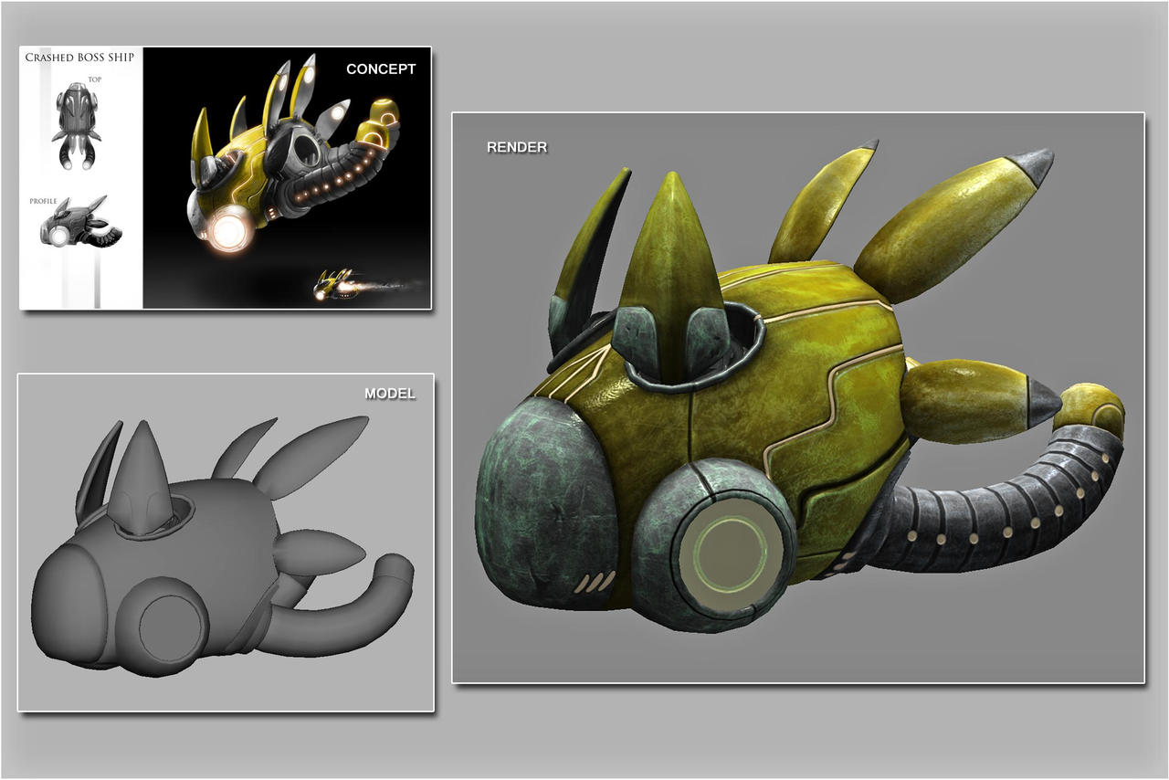Open the untextured gray model image
The width and height of the screenshot is (1169, 780).
click(226, 542)
